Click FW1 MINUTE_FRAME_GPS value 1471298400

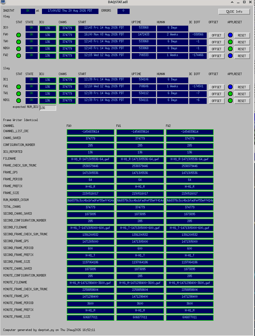point(140,297)
